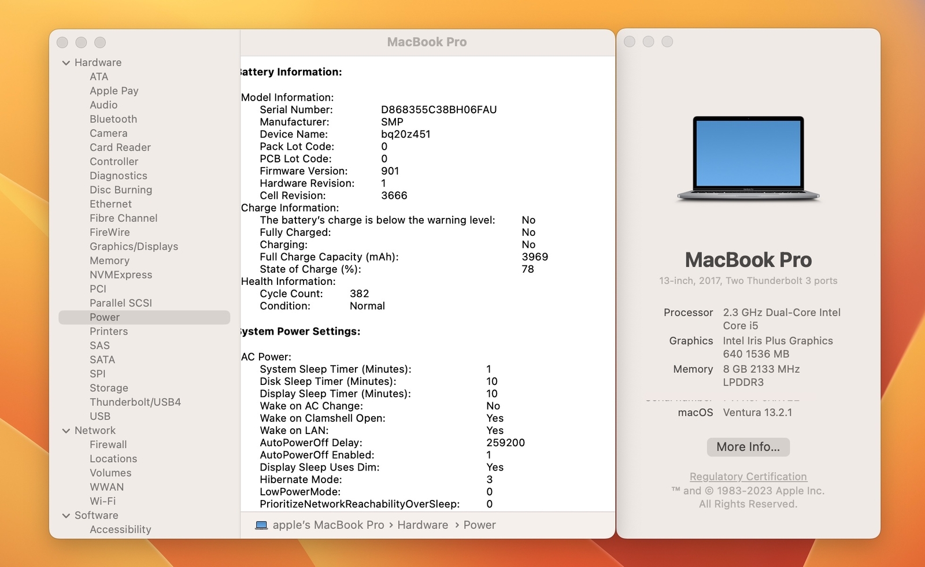Select Accessibility under Software
The image size is (925, 567).
[x=120, y=530]
